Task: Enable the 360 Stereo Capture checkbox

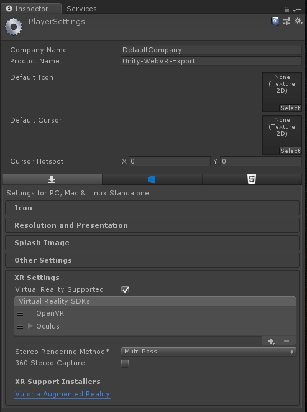Action: point(125,363)
